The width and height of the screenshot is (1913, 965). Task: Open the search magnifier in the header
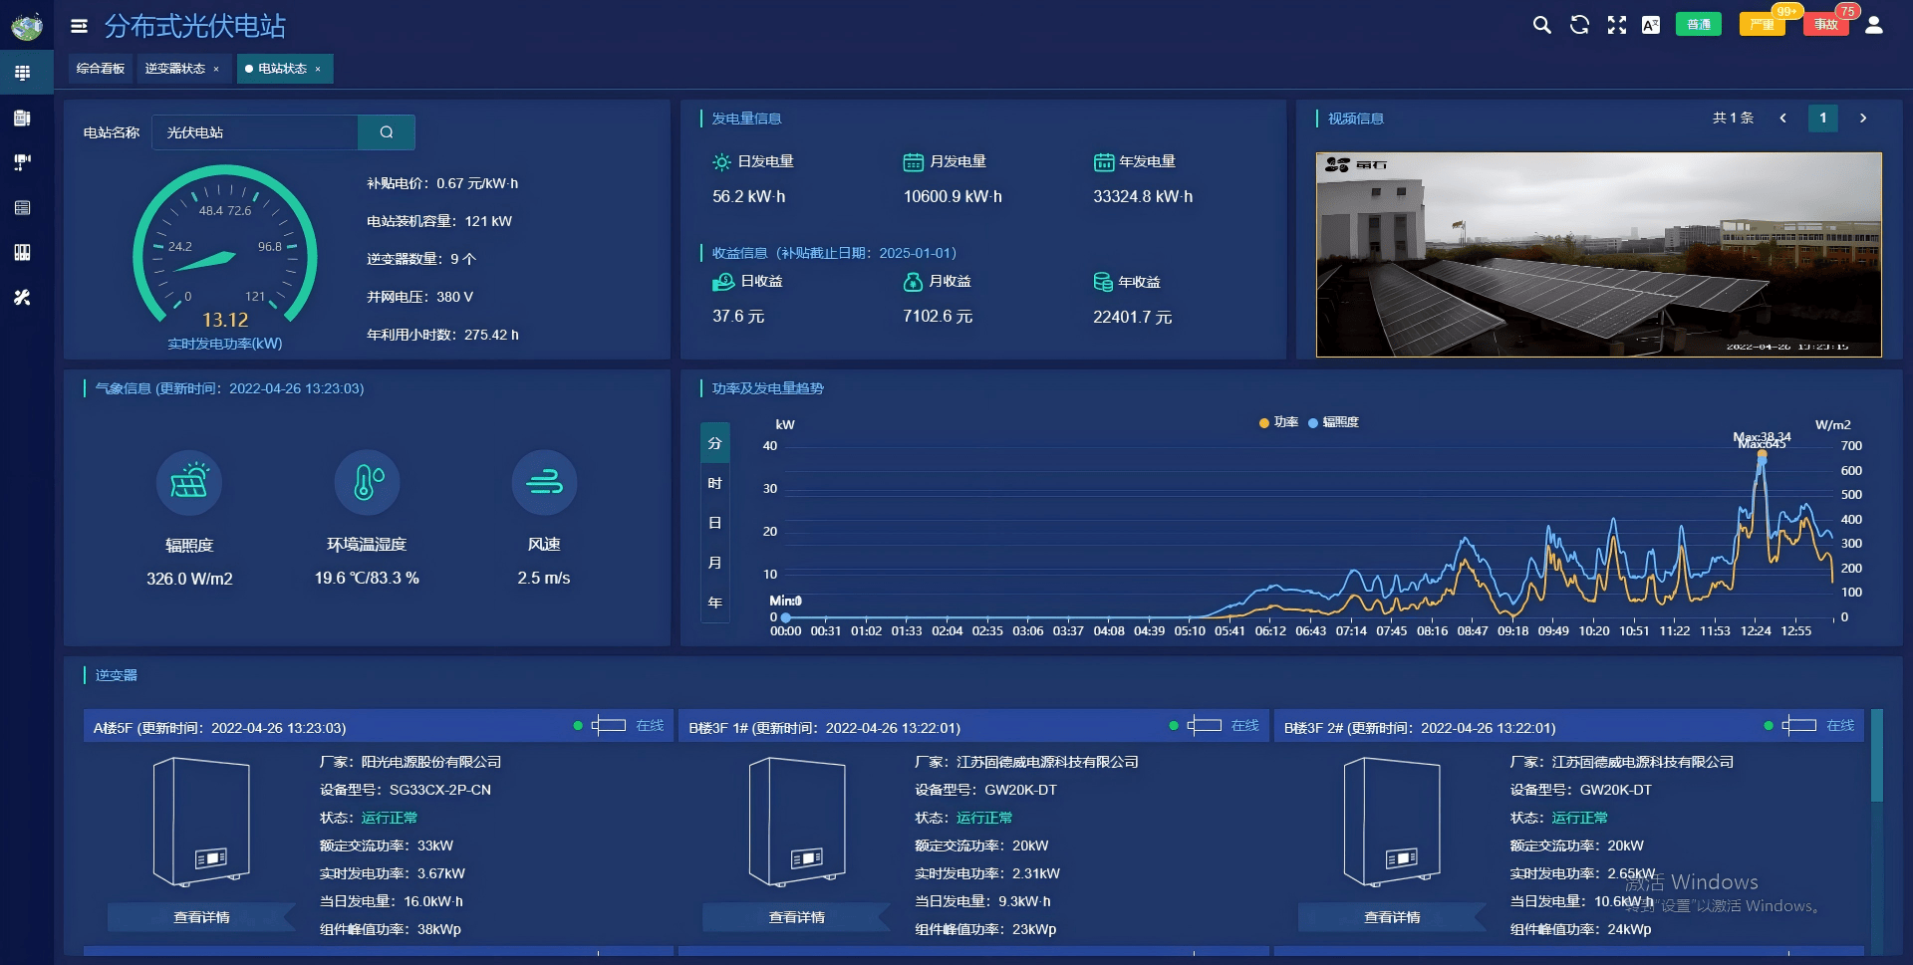1541,25
